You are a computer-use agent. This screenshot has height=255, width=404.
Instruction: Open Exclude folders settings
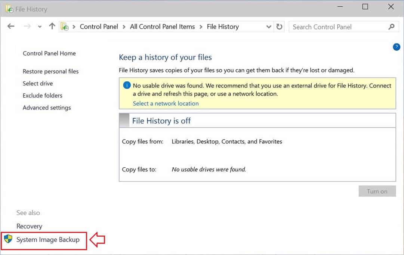click(x=42, y=96)
